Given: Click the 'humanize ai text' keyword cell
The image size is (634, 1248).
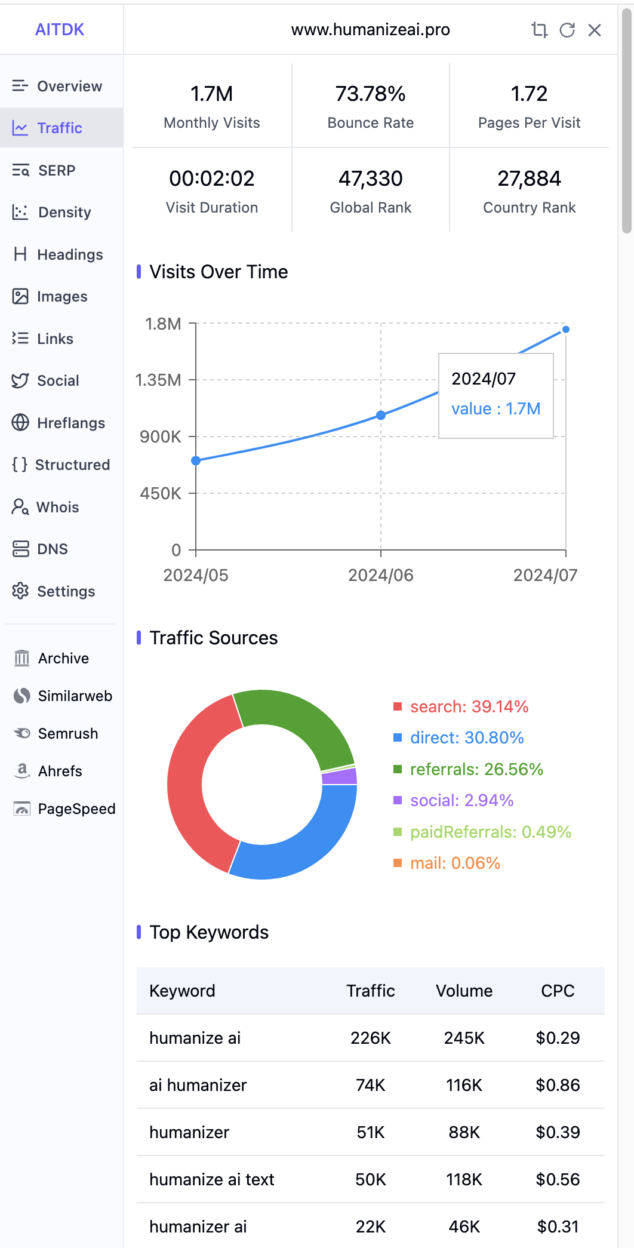Looking at the screenshot, I should (x=212, y=1179).
